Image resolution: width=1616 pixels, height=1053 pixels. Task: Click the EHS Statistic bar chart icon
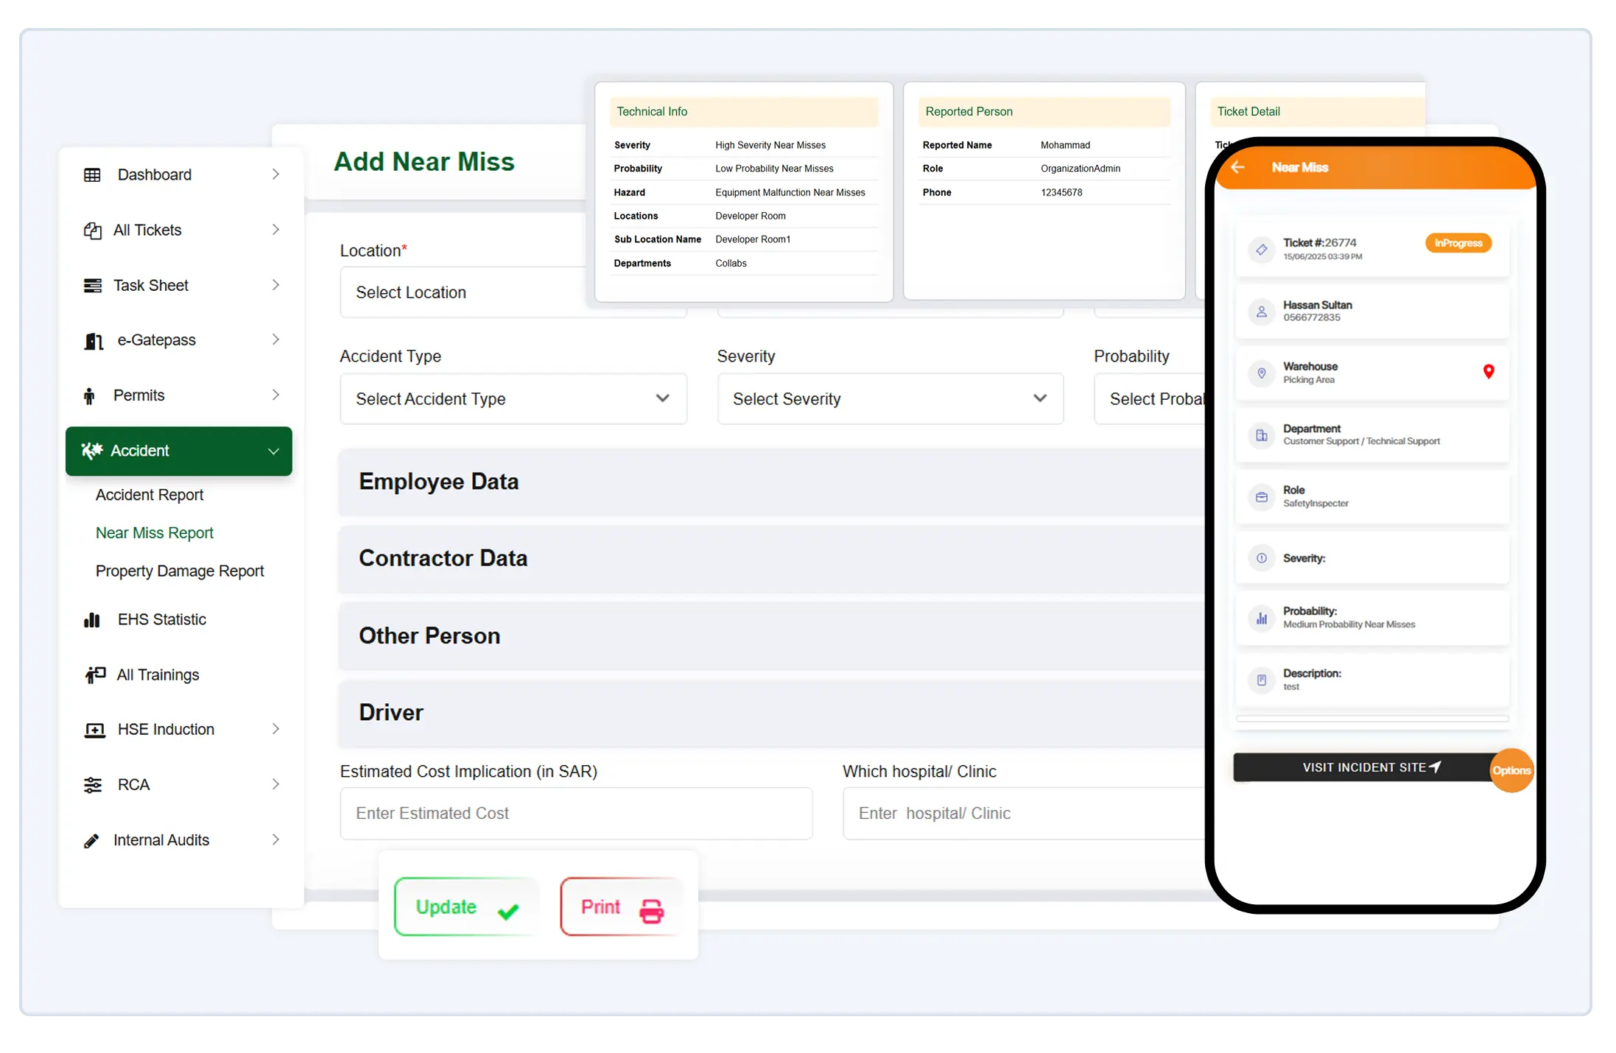92,620
